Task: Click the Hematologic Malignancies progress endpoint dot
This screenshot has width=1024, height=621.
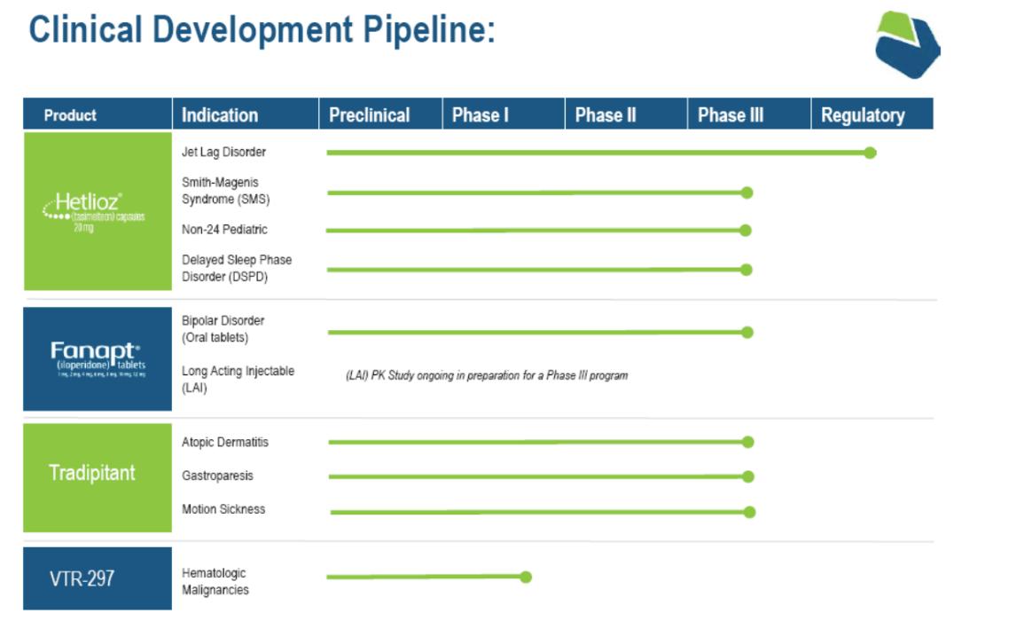Action: (x=526, y=577)
